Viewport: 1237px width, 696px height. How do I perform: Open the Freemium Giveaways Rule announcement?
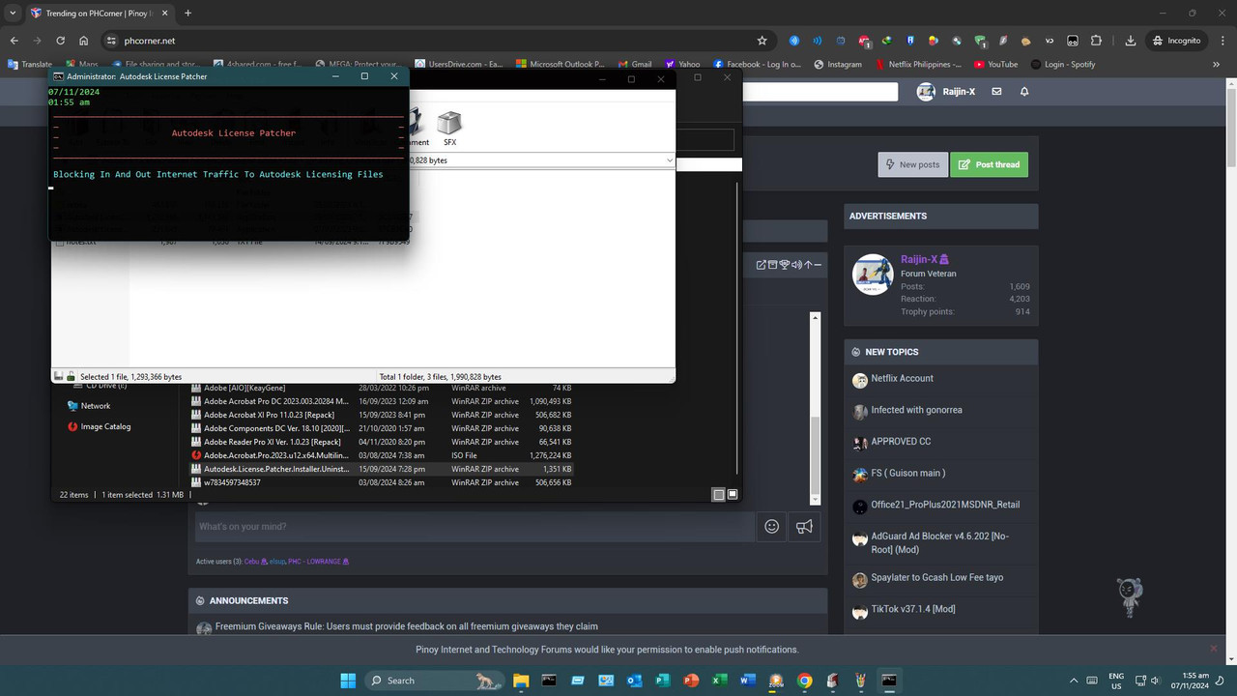click(406, 626)
